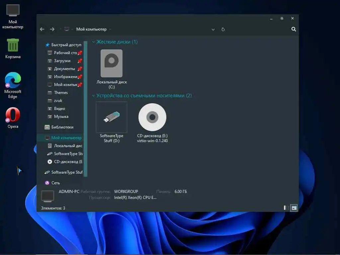Click the ADMIN-PC monitor icon in details pane
This screenshot has height=255, width=340.
pos(48,196)
